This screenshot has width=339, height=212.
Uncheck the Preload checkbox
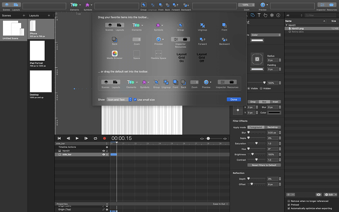[x=288, y=205]
